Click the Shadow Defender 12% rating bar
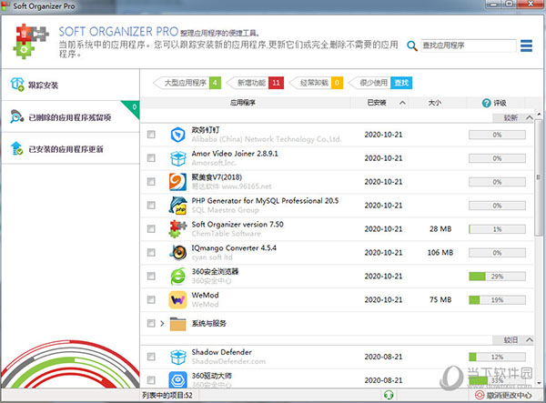The image size is (546, 403). point(497,357)
